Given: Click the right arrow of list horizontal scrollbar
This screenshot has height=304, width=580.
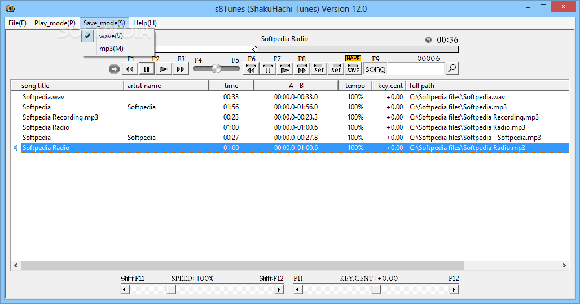Looking at the screenshot, I should 564,265.
